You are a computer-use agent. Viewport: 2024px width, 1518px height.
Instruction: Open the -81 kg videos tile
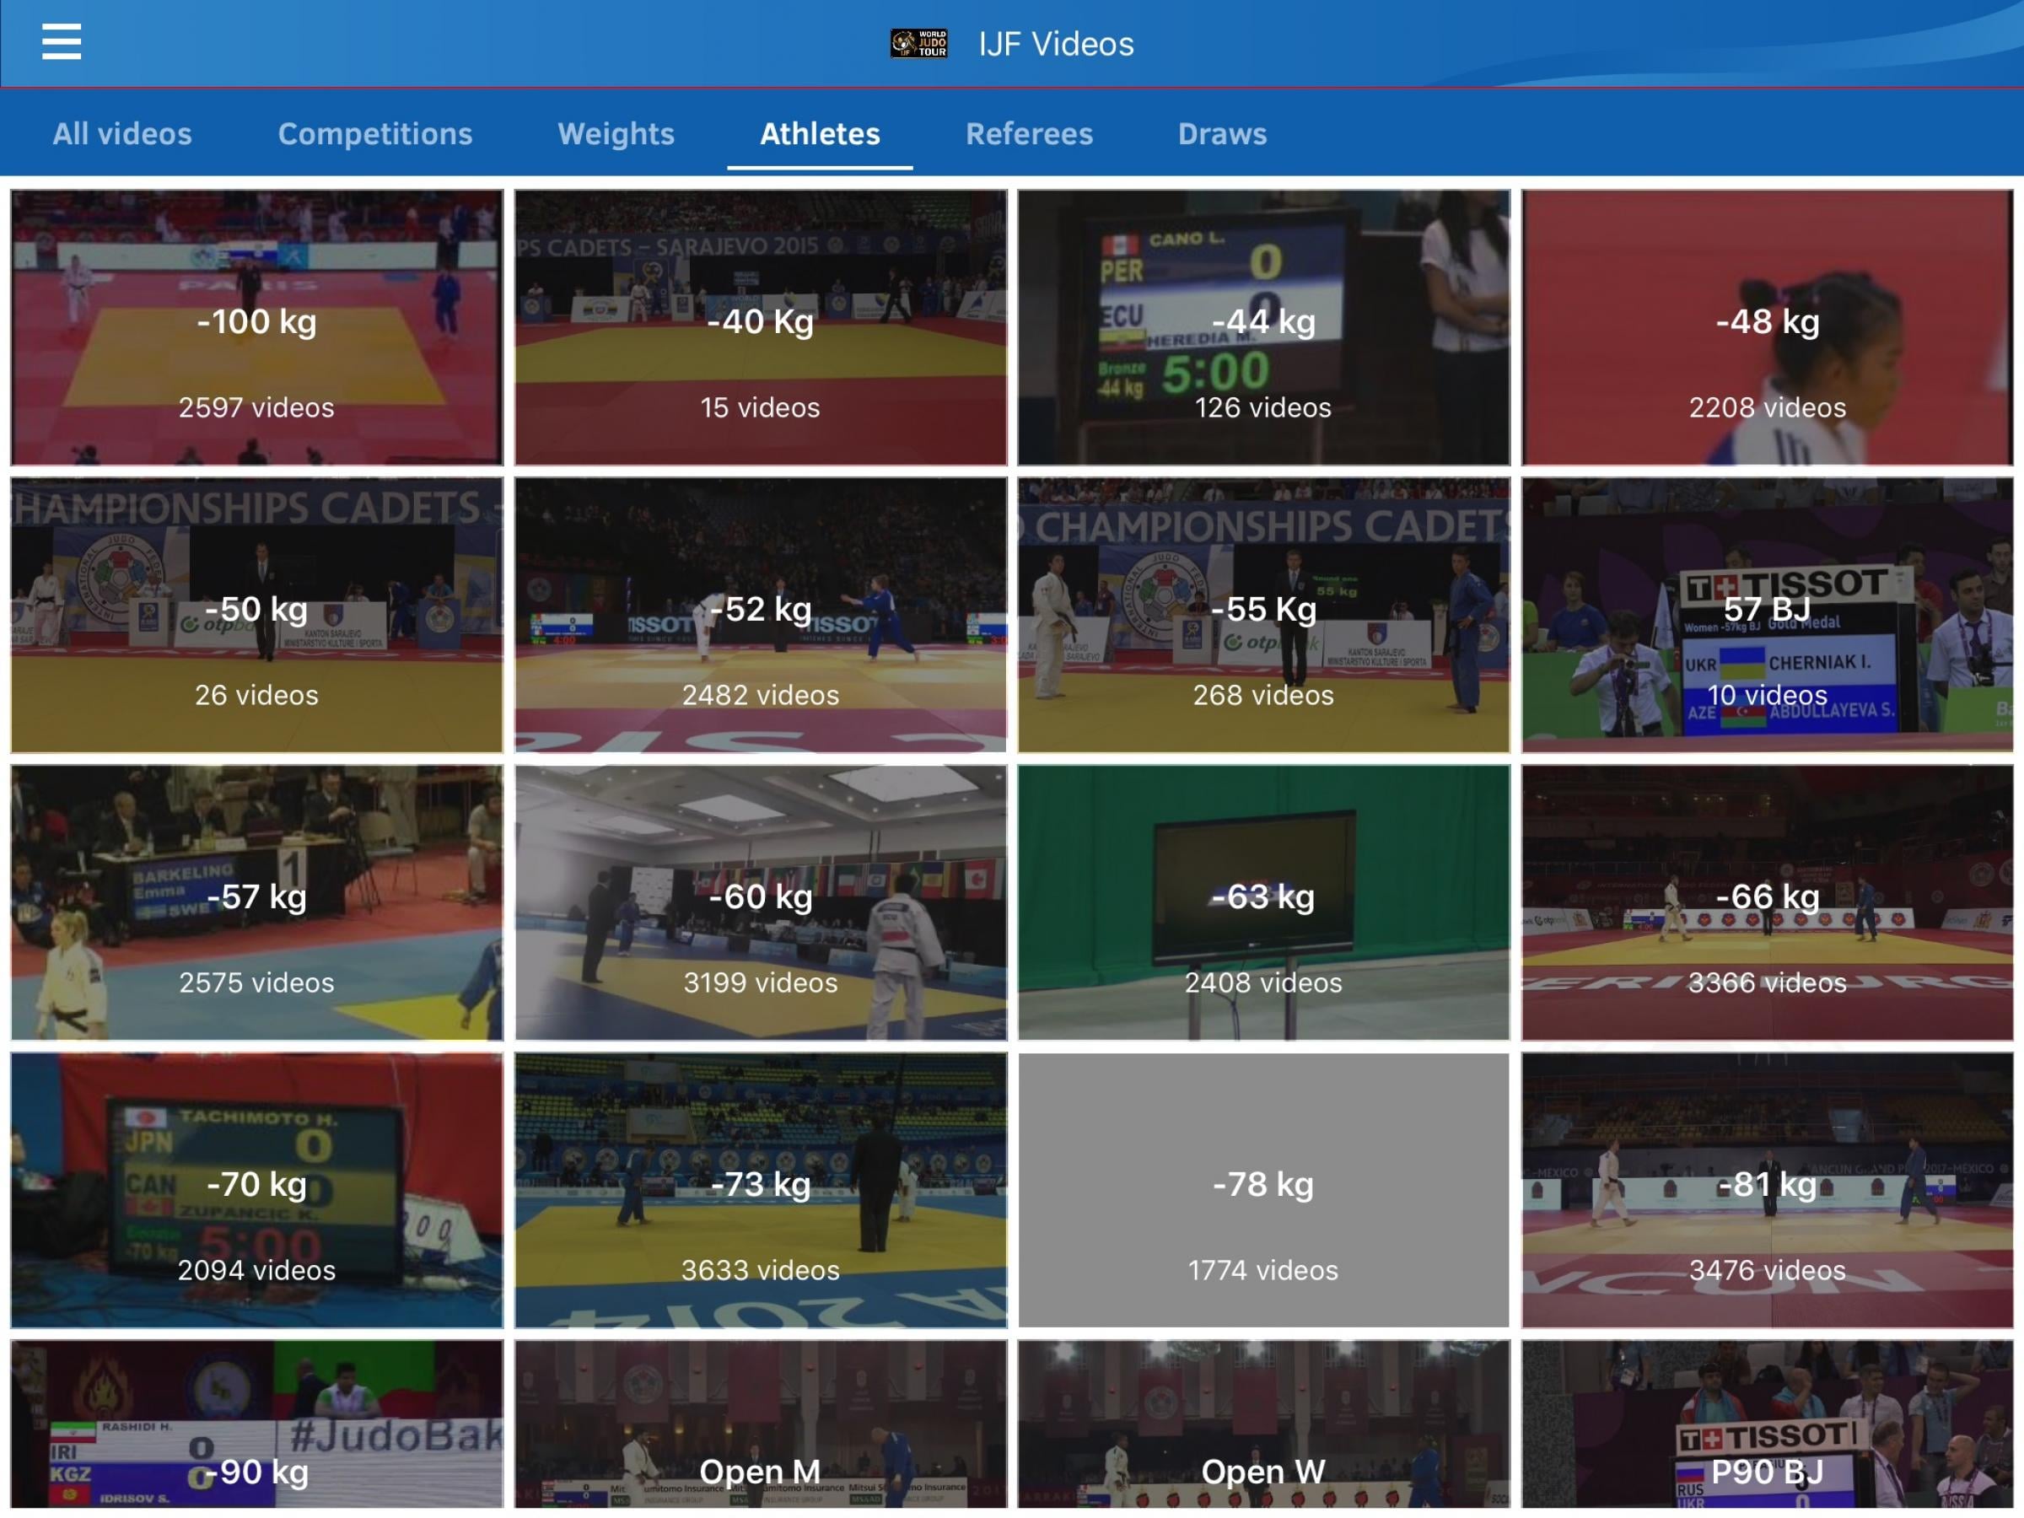pyautogui.click(x=1767, y=1189)
